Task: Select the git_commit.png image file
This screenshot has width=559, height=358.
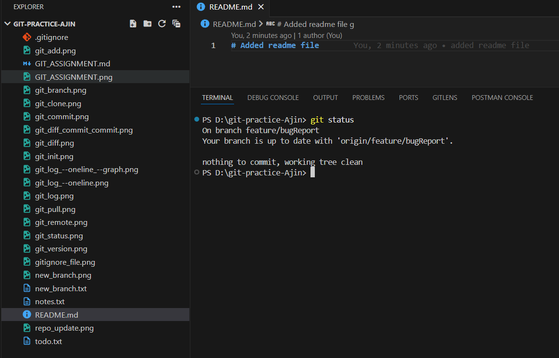Action: click(62, 116)
